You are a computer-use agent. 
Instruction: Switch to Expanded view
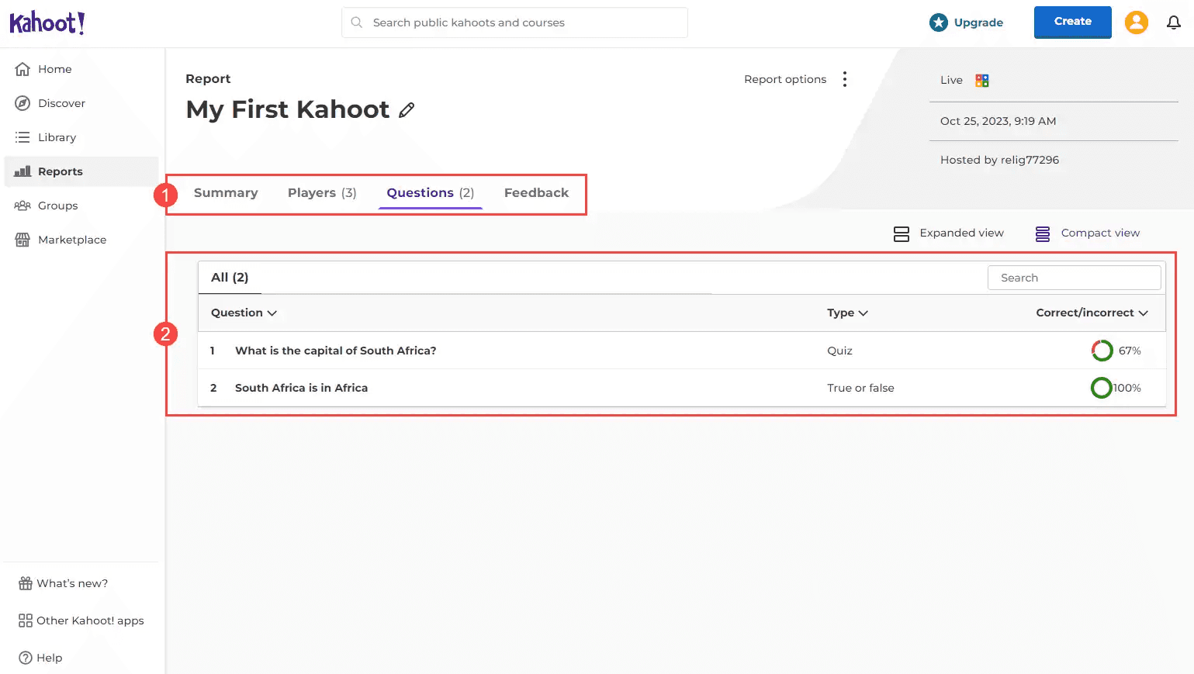[x=949, y=233]
